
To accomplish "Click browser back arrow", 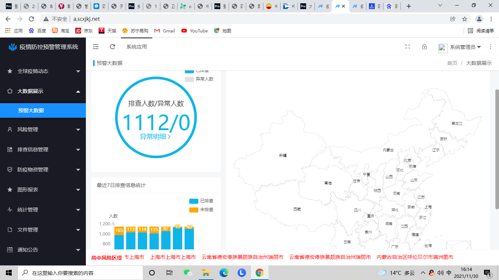I will click(8, 19).
